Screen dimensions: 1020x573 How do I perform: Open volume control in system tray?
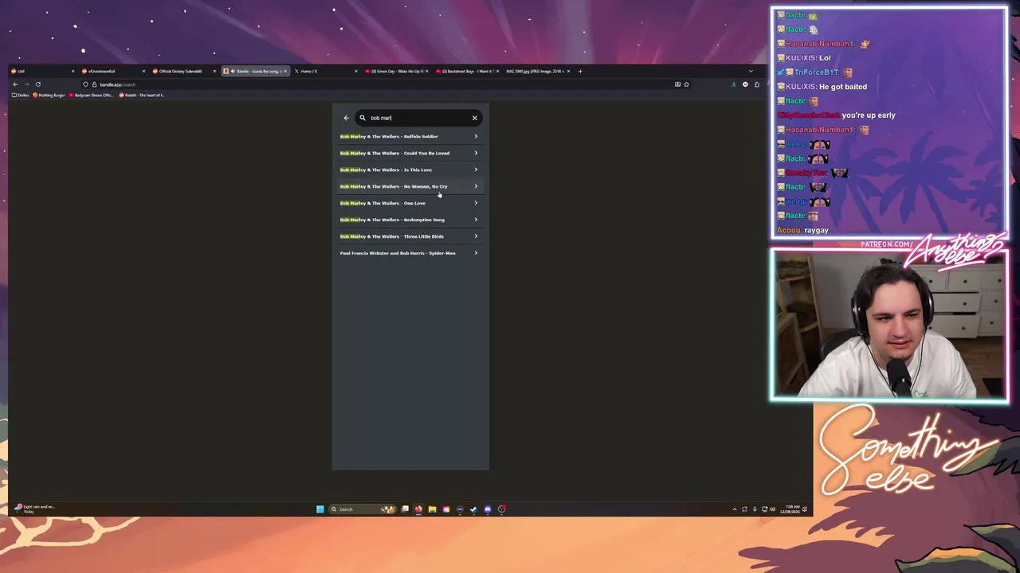coord(773,509)
